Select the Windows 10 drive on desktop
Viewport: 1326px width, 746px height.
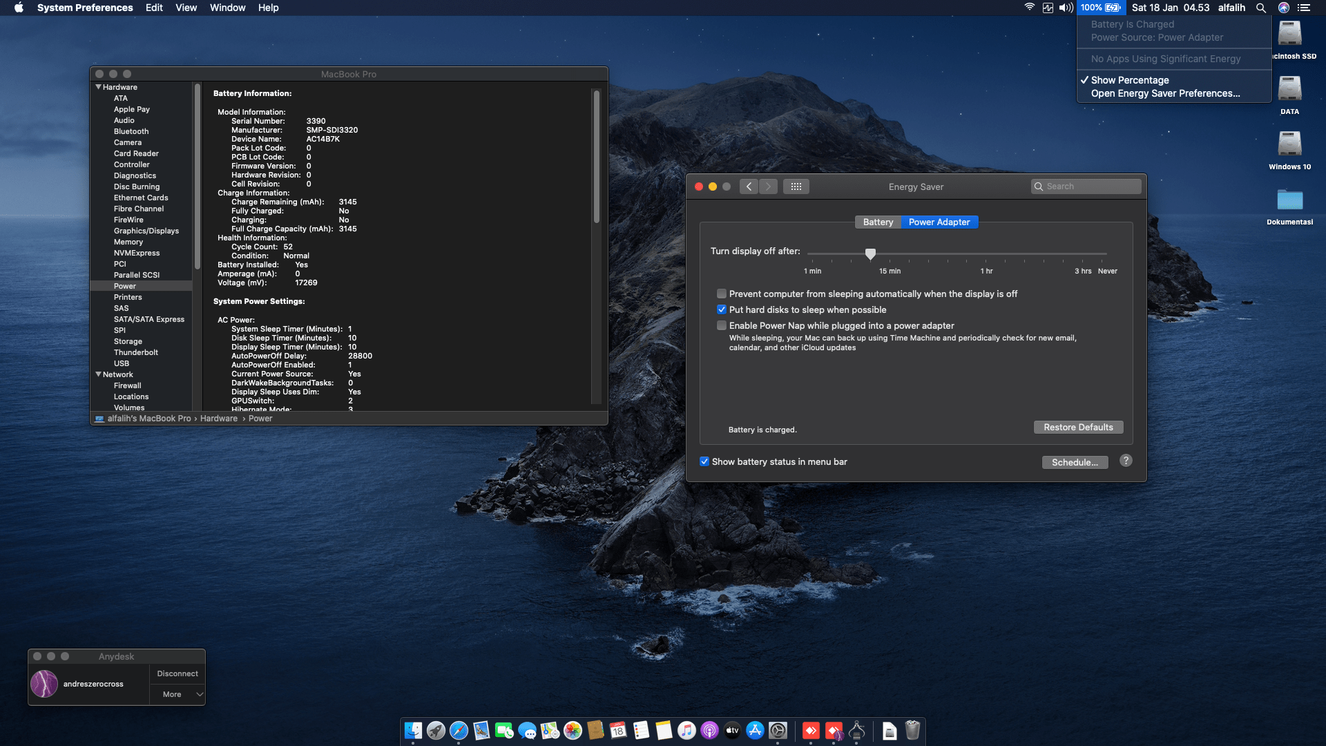[1289, 150]
